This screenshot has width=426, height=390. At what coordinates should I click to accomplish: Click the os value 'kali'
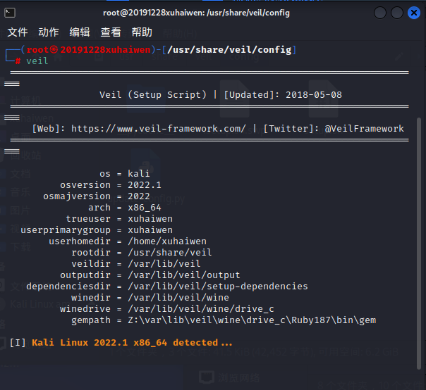pos(139,174)
